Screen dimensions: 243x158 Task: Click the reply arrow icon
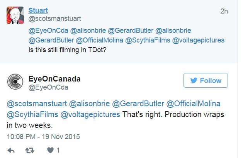(x=11, y=150)
